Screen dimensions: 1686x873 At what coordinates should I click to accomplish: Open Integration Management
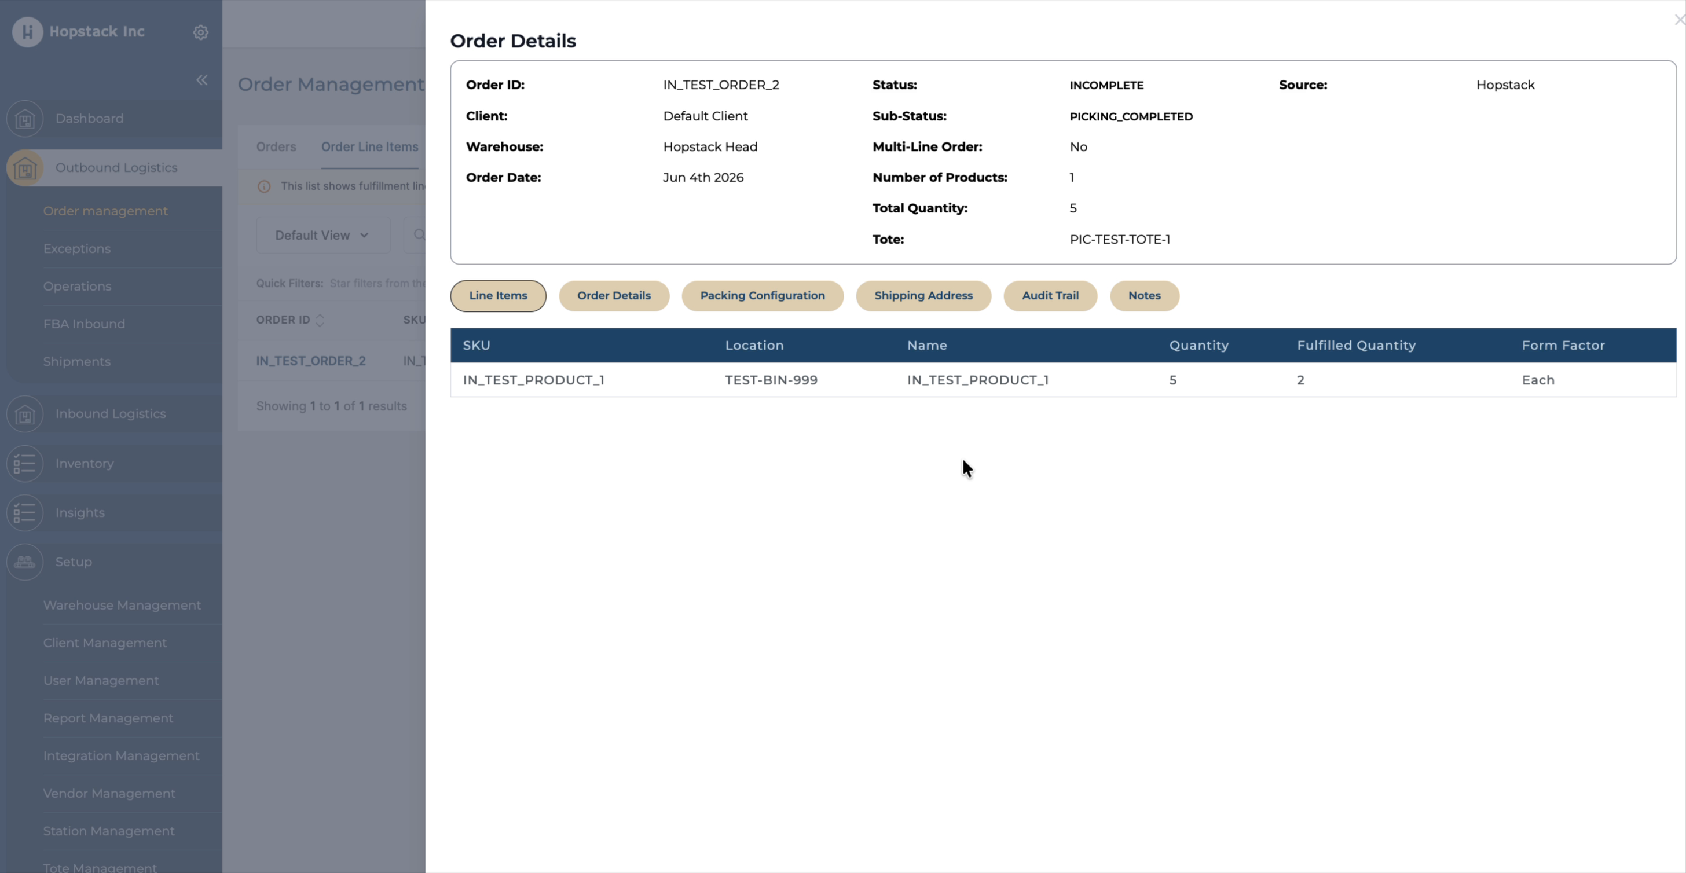(121, 756)
